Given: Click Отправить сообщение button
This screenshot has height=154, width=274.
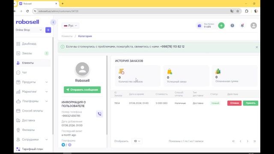Looking at the screenshot, I should pyautogui.click(x=82, y=90).
